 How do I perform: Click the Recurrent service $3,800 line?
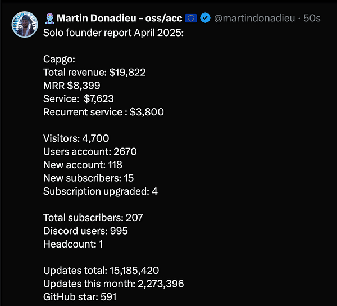tap(103, 112)
